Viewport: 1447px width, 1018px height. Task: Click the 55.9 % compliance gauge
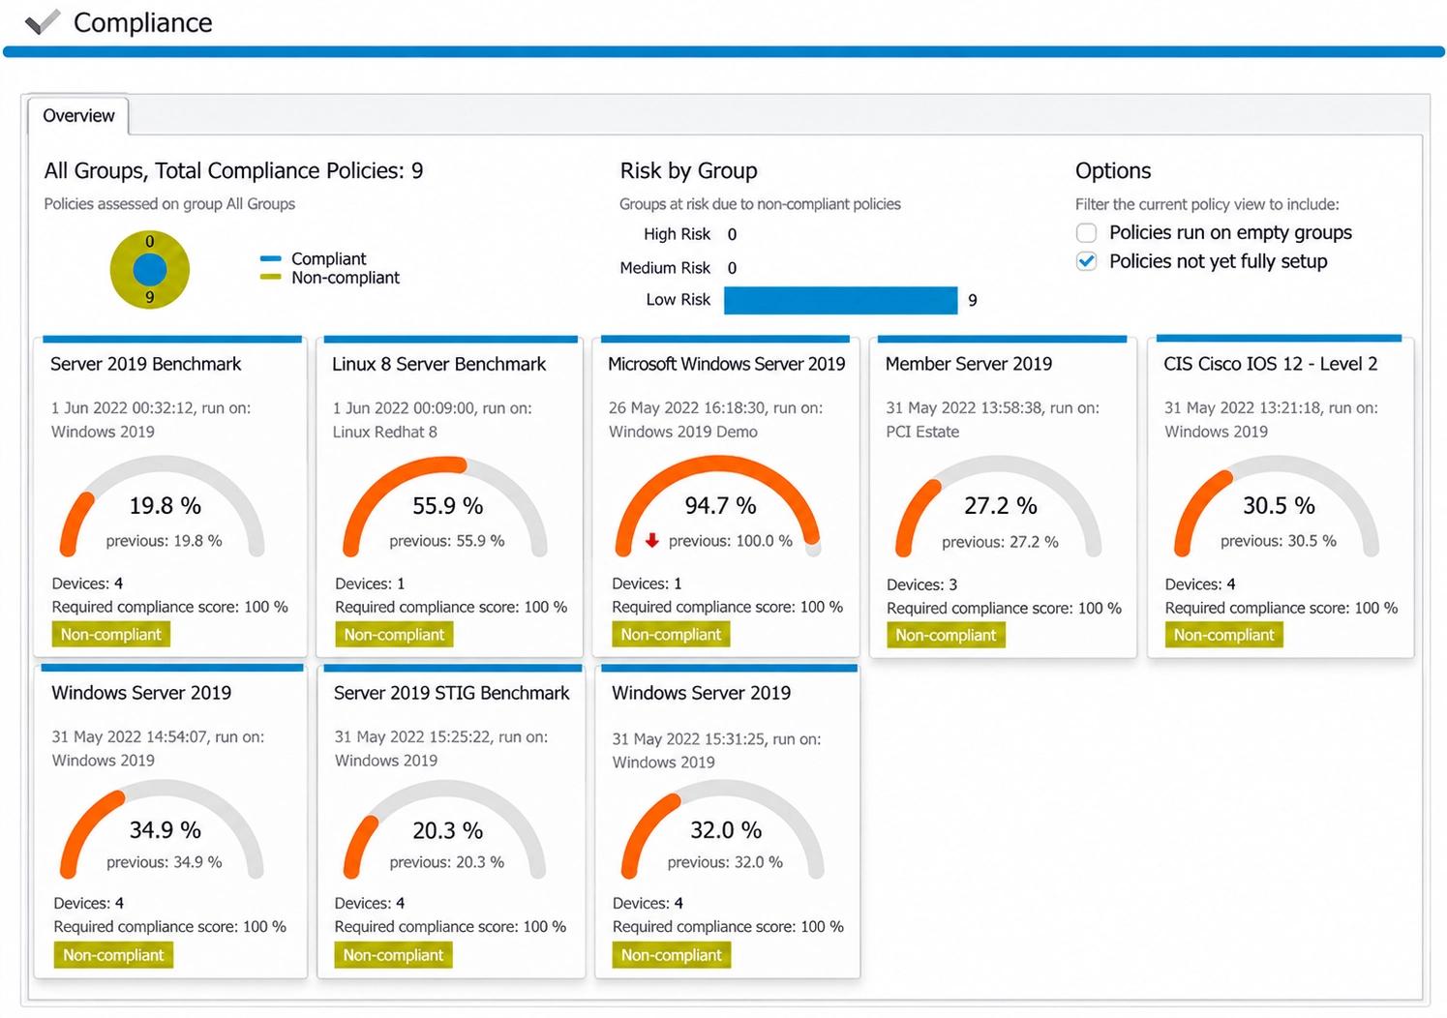(x=445, y=507)
